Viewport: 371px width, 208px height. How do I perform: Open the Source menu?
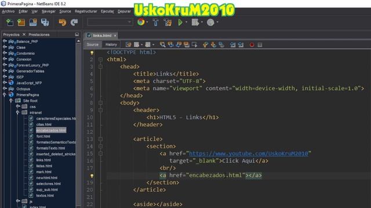click(65, 12)
